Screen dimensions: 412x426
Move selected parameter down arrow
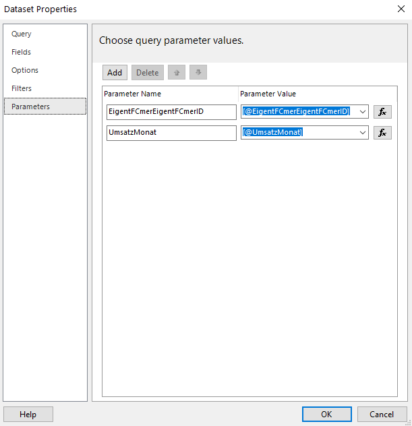(198, 72)
